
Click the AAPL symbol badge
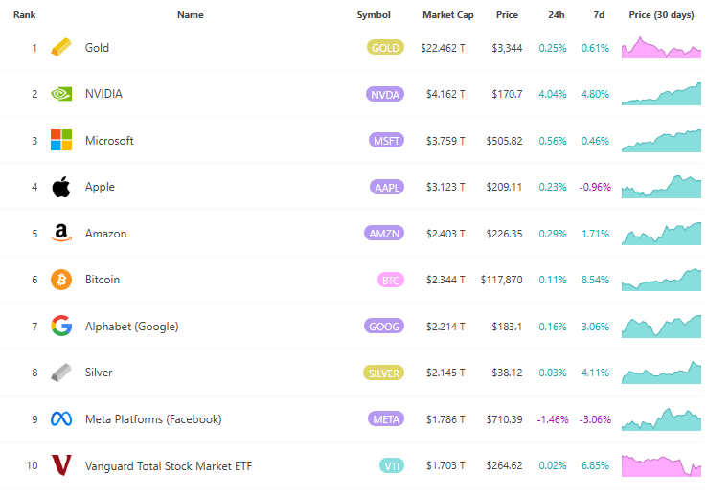[x=387, y=187]
